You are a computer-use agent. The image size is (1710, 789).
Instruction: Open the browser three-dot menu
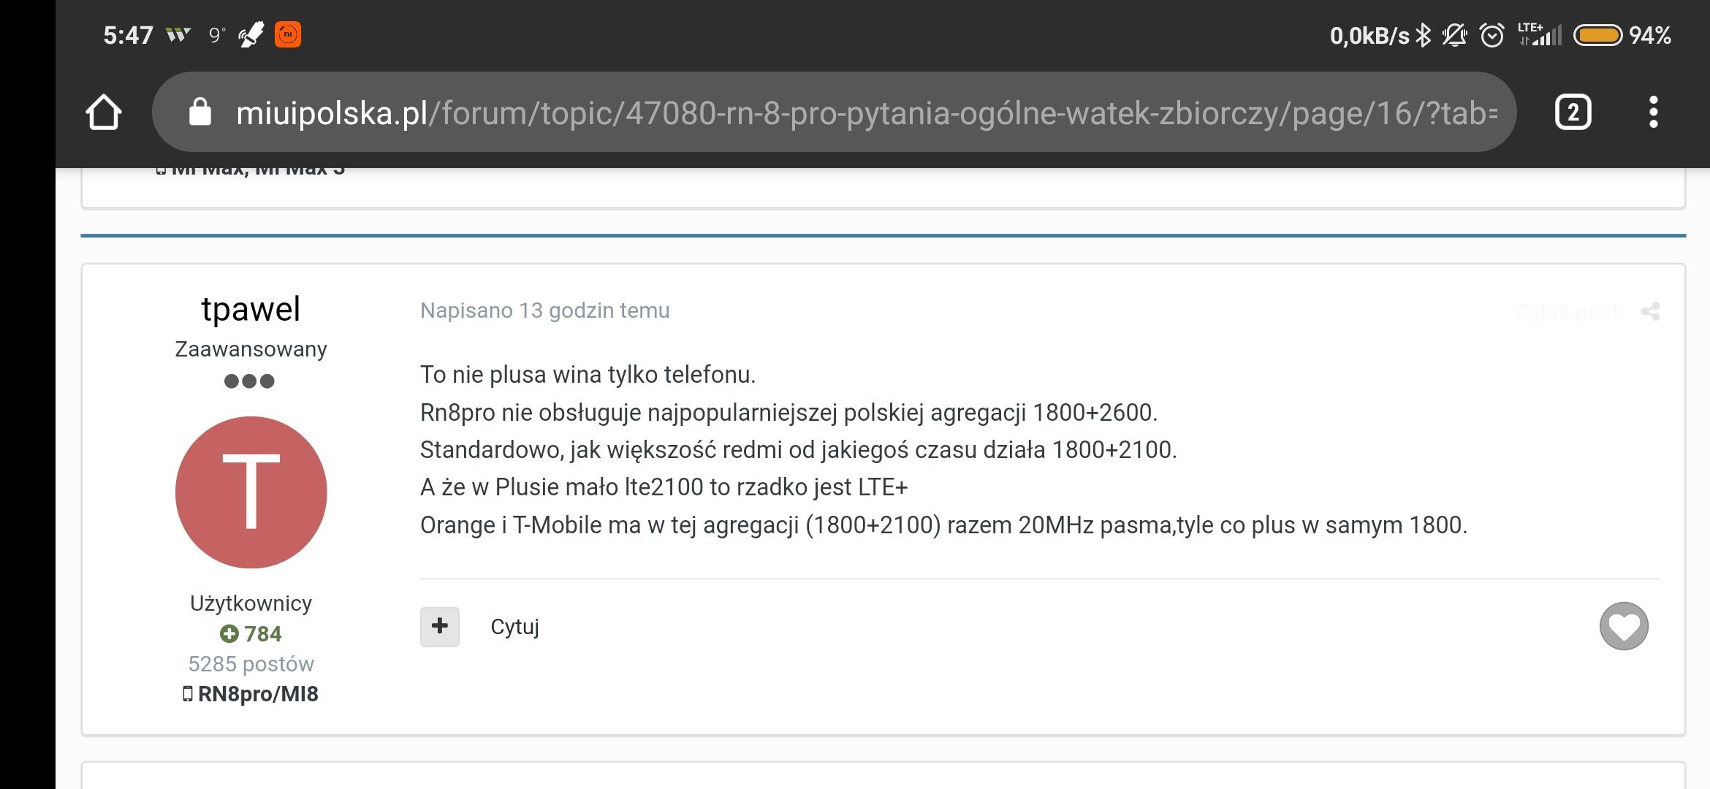(x=1653, y=113)
